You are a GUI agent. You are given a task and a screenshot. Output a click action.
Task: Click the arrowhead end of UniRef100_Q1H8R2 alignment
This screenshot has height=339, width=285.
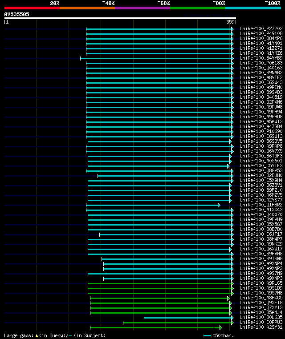click(219, 205)
